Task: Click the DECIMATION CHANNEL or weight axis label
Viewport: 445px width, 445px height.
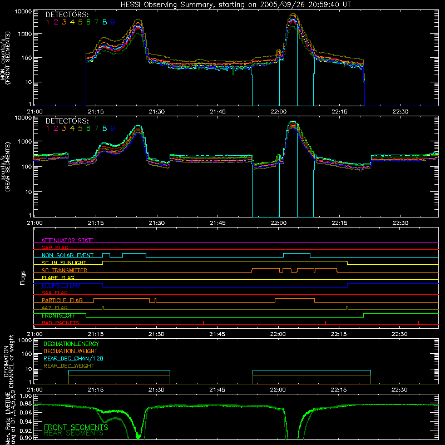Action: click(x=8, y=361)
